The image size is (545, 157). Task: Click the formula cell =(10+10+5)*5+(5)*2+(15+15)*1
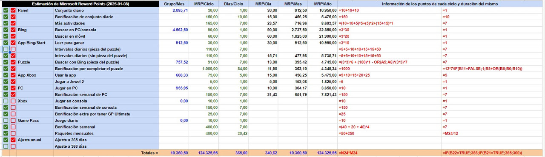pos(390,23)
